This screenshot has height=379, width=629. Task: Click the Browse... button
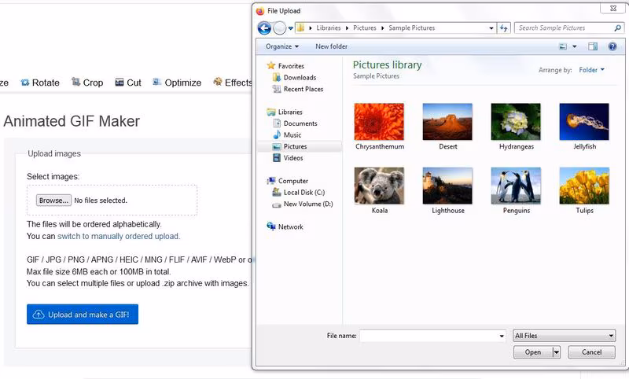[53, 201]
